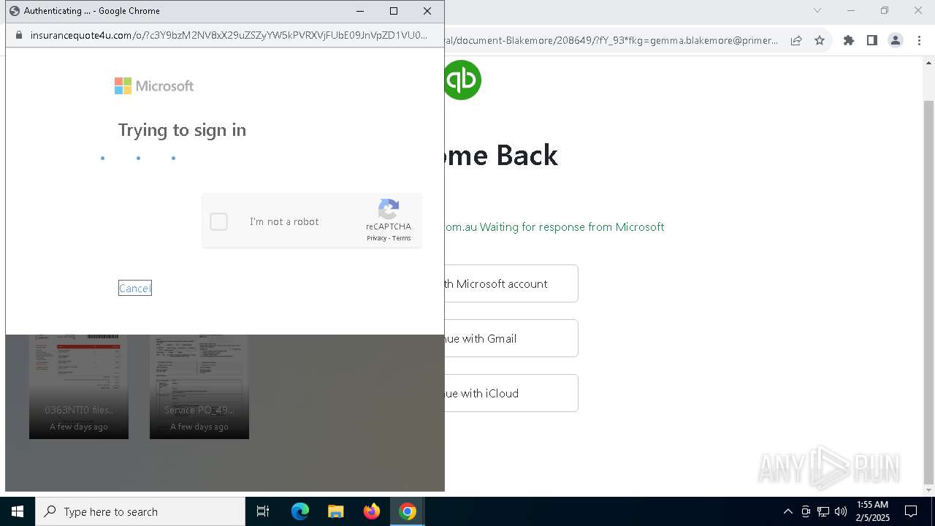The width and height of the screenshot is (935, 526).
Task: Click the taskbar search box
Action: 140,511
